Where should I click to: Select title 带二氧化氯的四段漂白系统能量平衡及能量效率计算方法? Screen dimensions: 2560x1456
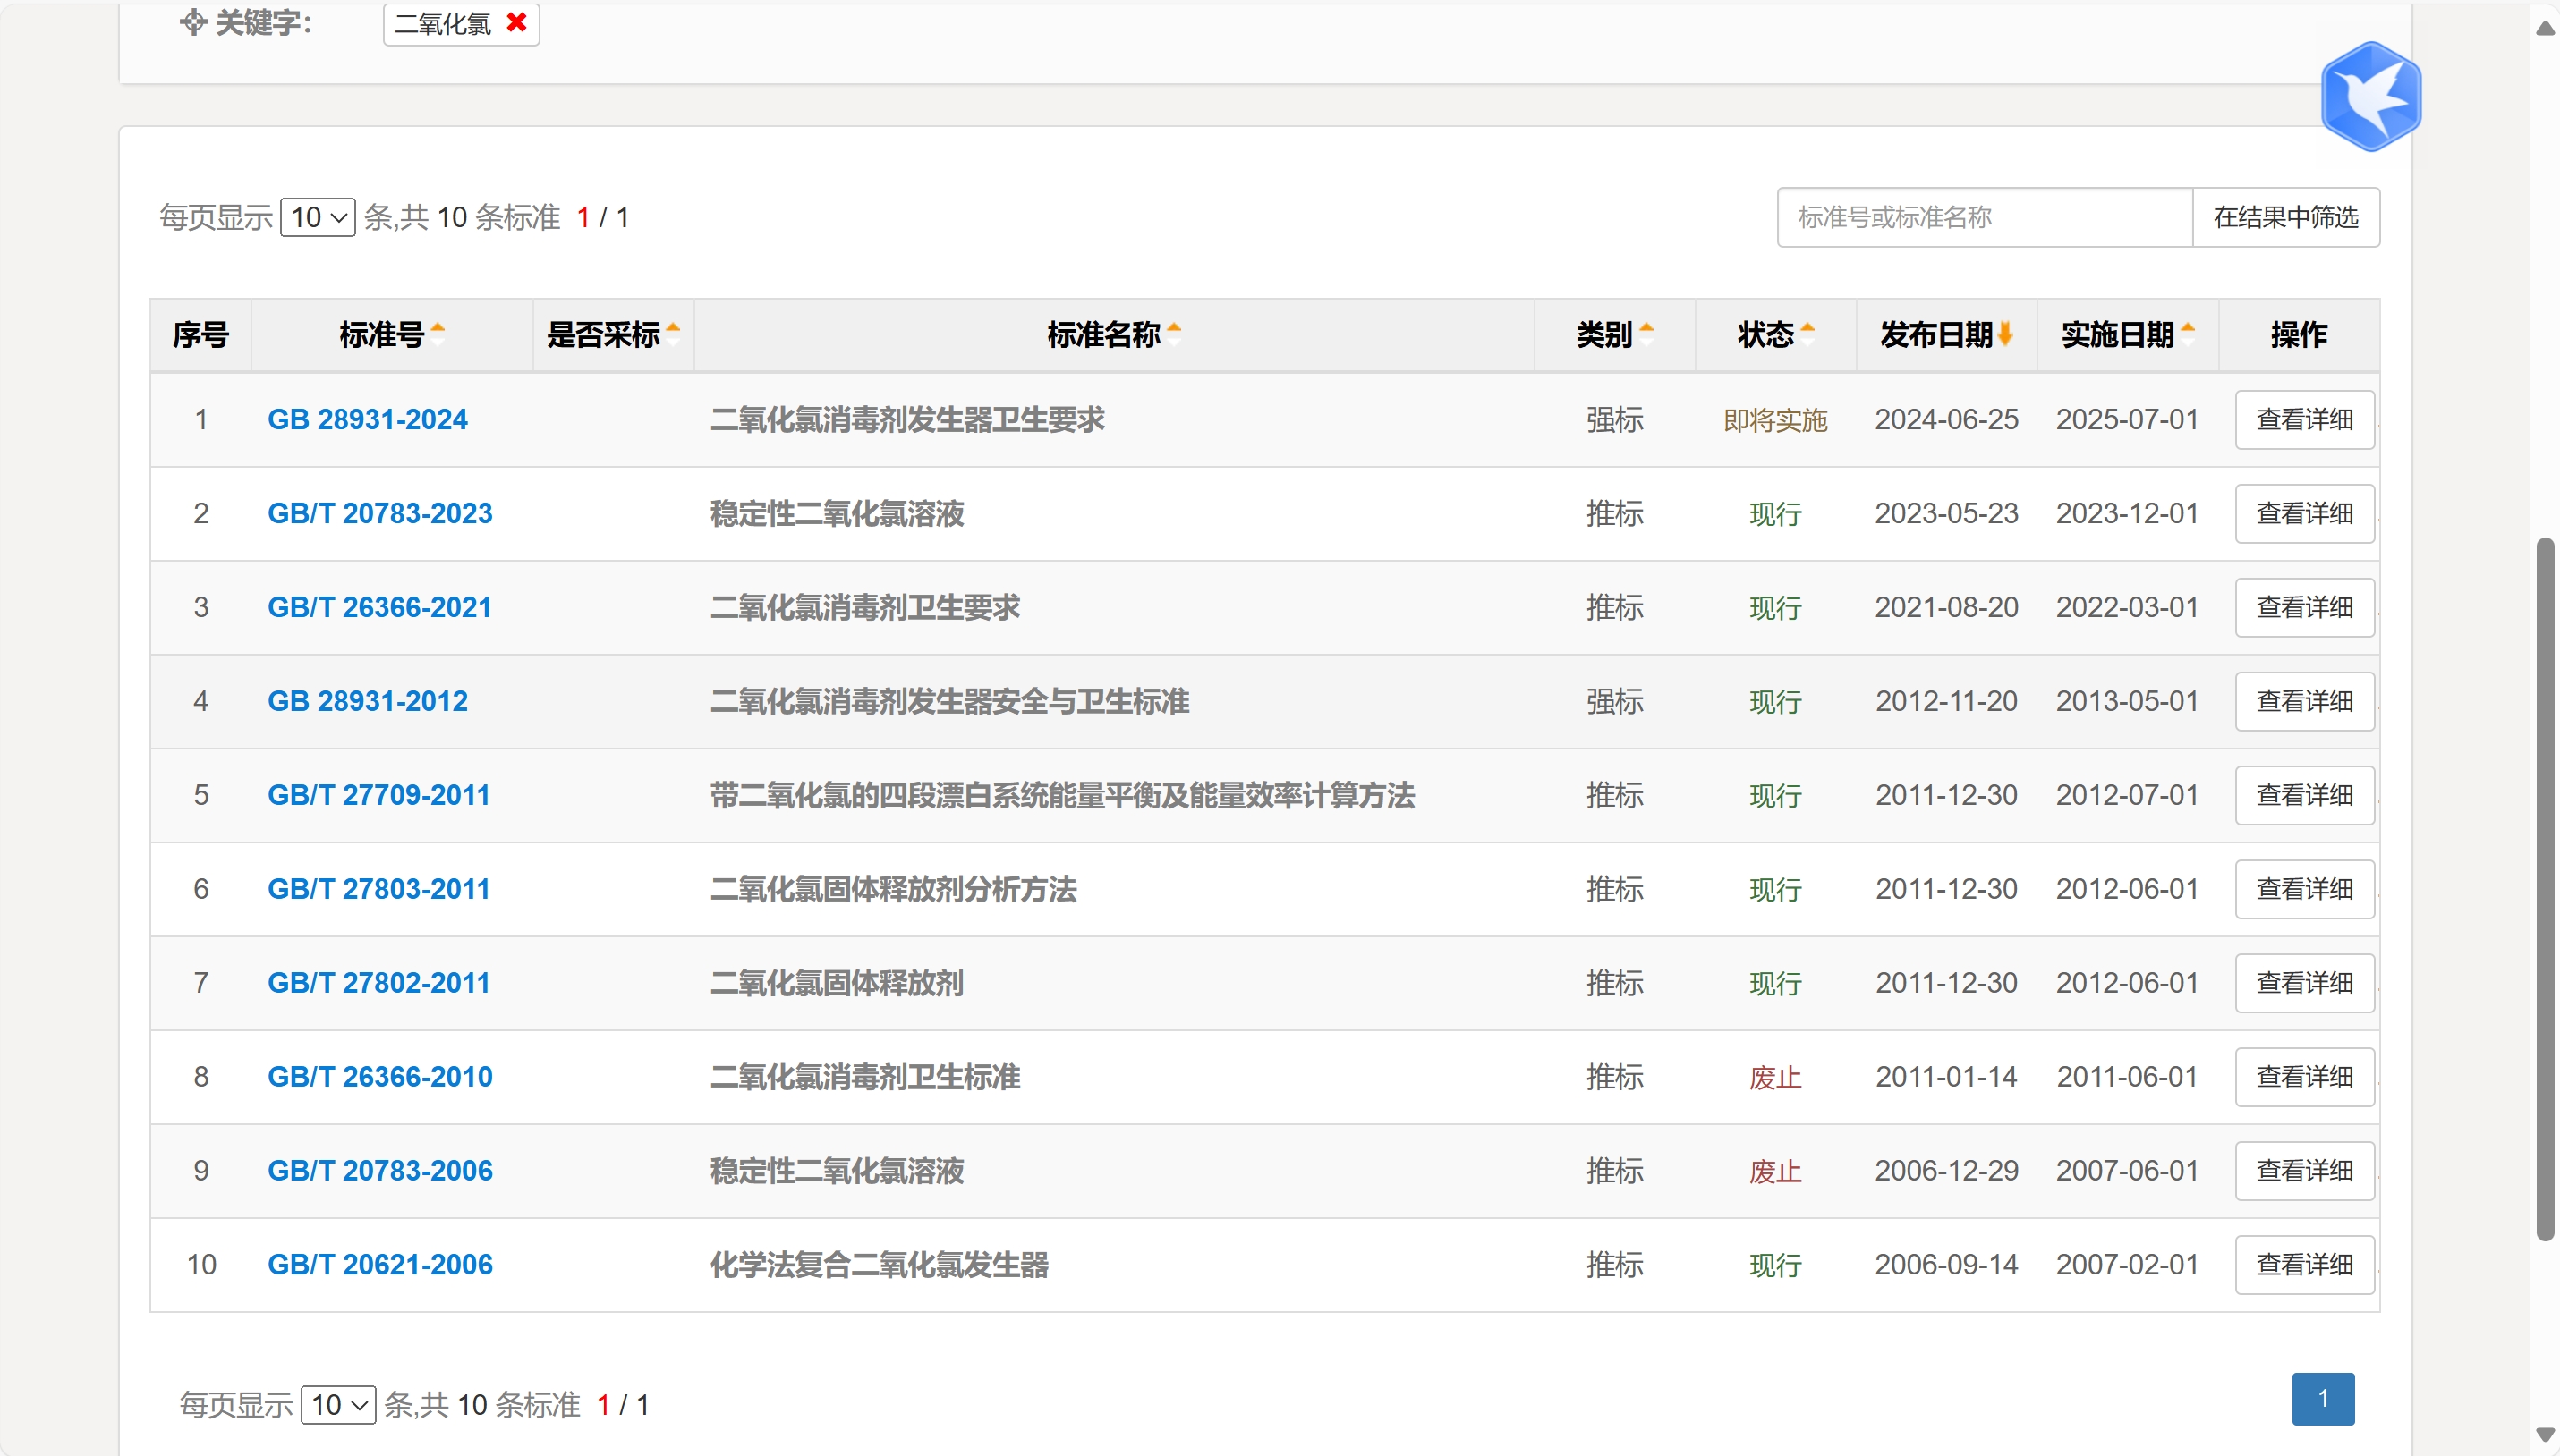pos(1062,795)
